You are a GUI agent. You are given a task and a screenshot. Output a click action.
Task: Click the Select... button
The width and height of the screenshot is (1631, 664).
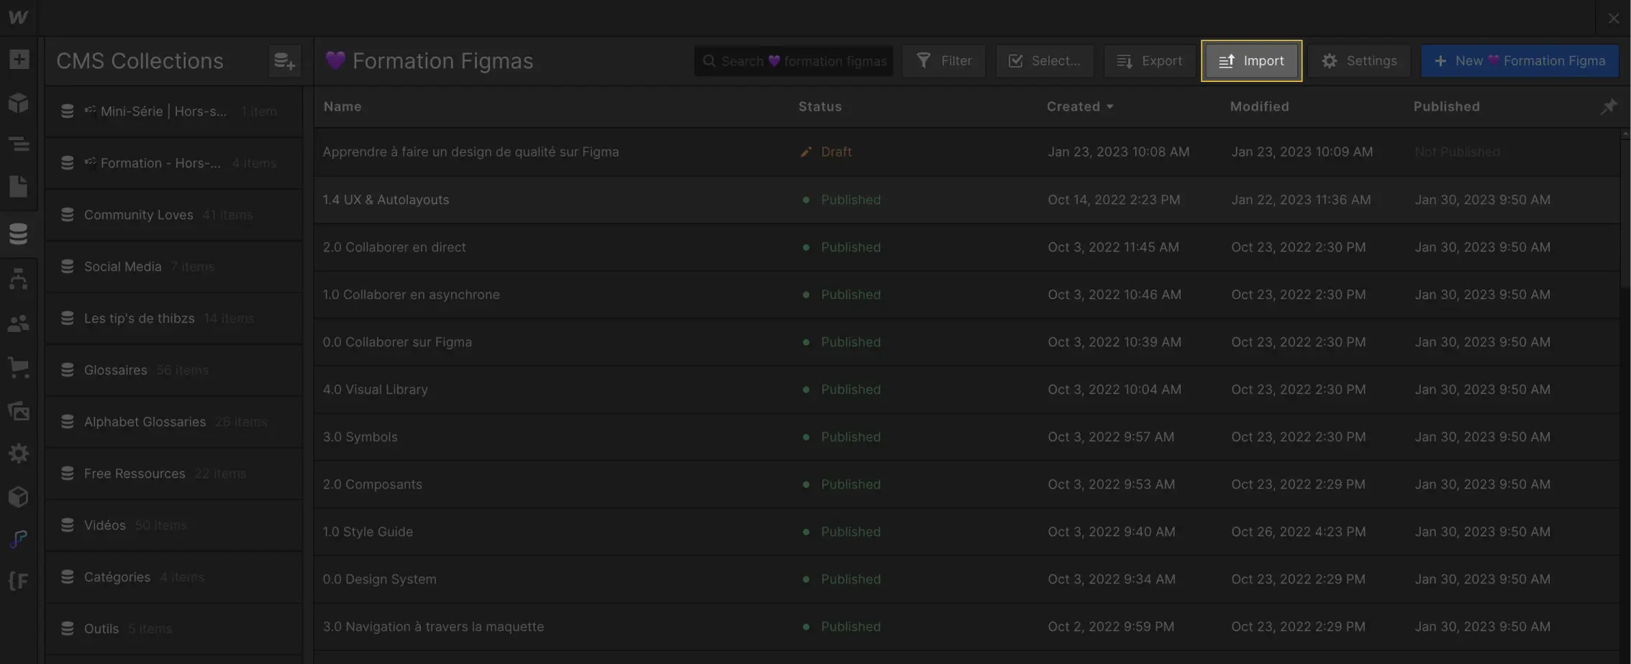1045,61
